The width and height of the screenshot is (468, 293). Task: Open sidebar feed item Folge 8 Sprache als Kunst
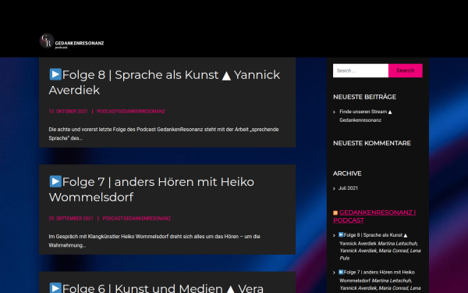[x=374, y=239]
